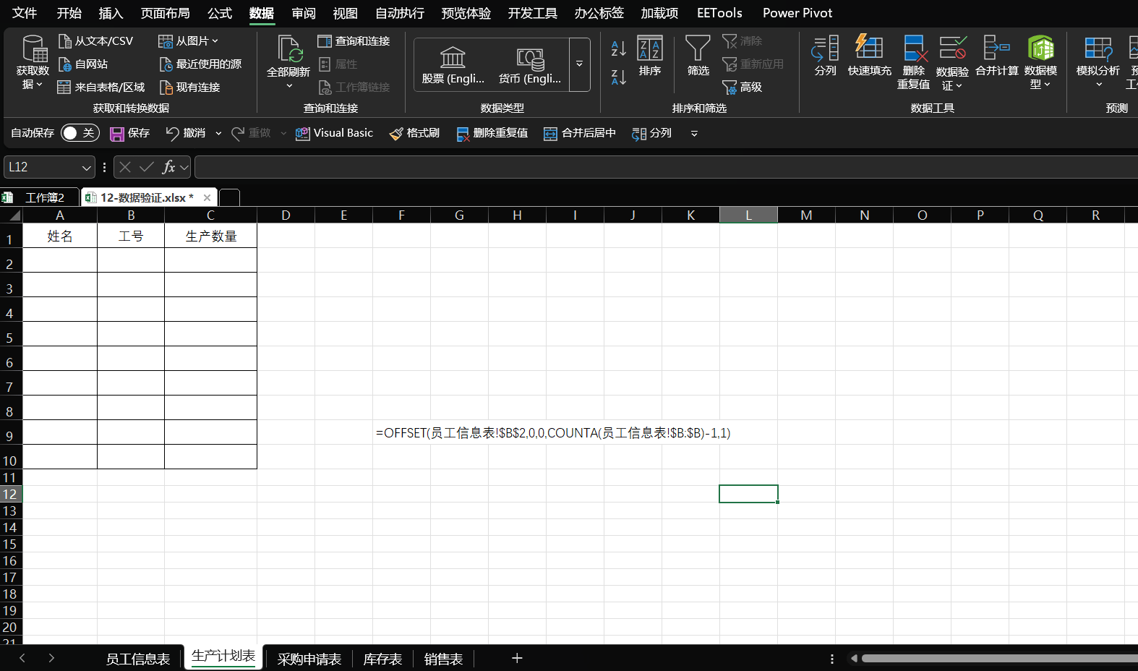Image resolution: width=1138 pixels, height=671 pixels.
Task: Open Power Pivot ribbon tab
Action: [797, 13]
